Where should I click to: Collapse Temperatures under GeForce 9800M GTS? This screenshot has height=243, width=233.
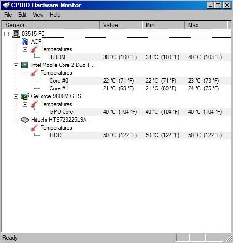(25, 104)
